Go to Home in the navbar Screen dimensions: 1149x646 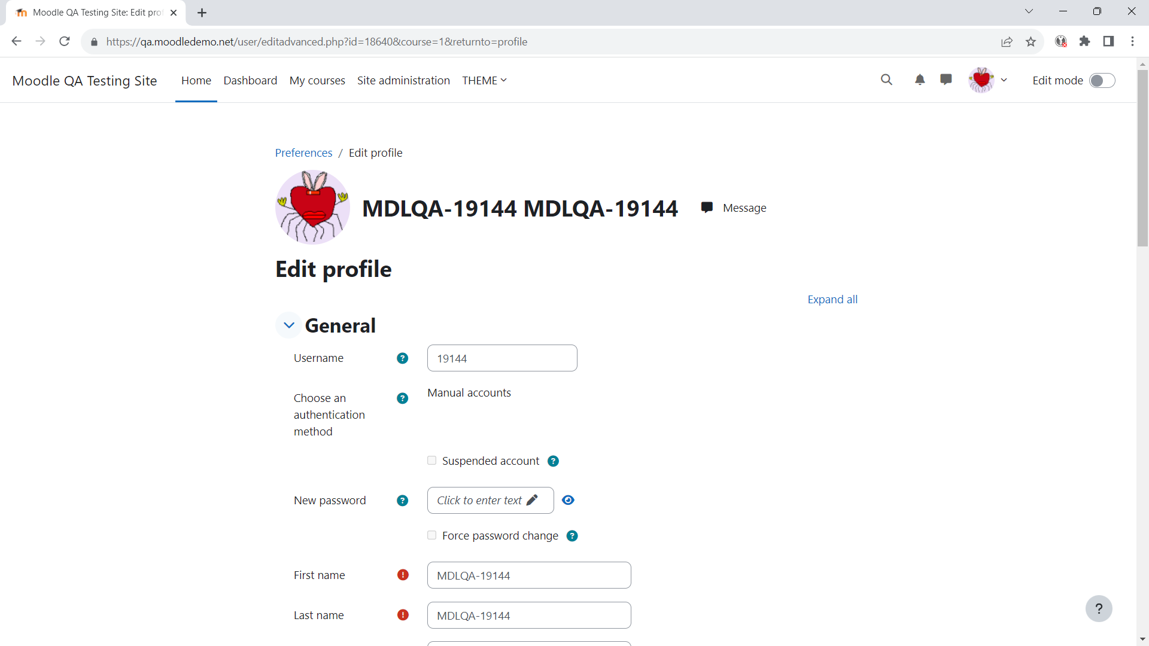click(196, 80)
